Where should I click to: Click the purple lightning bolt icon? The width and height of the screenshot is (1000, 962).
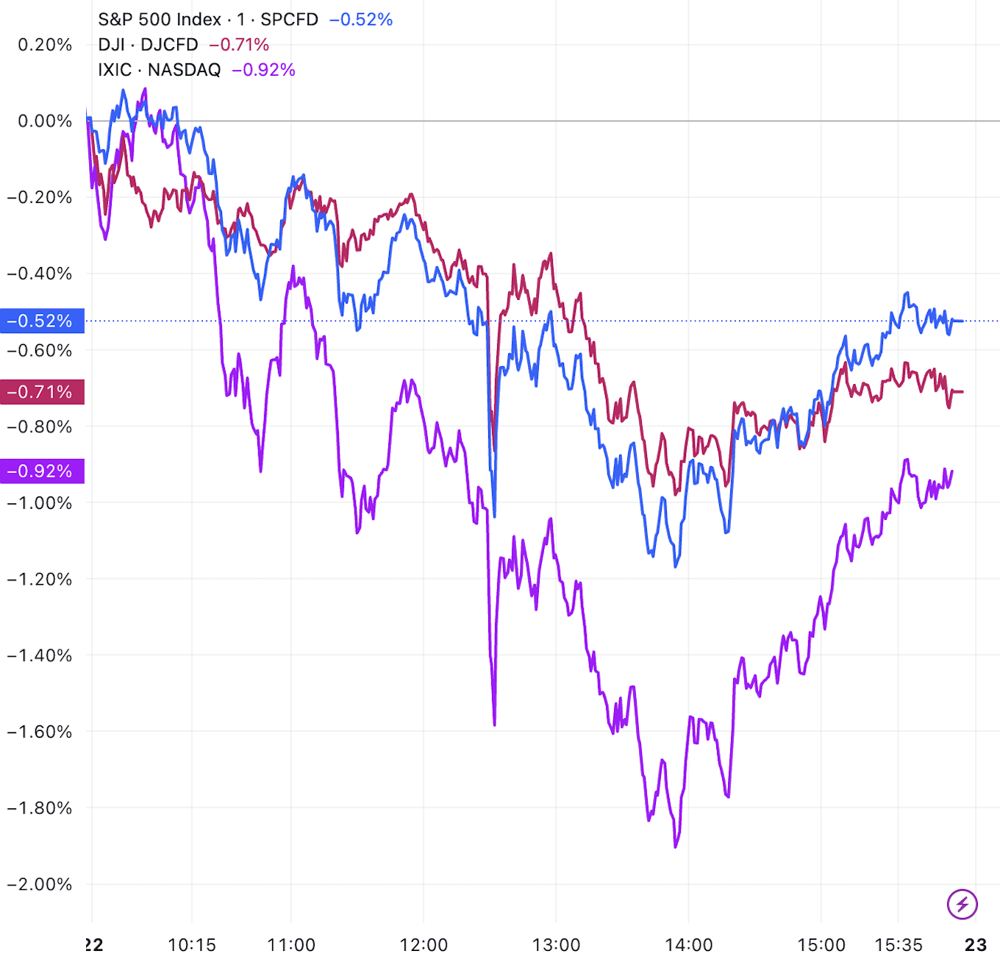tap(963, 904)
